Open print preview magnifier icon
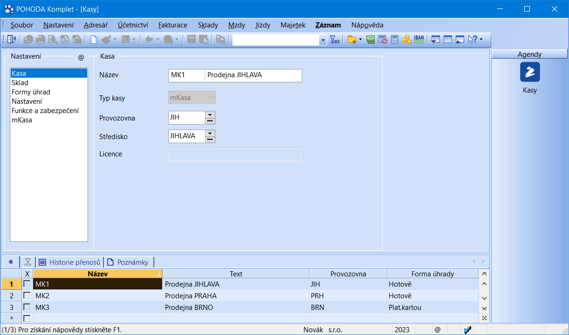 coord(53,40)
